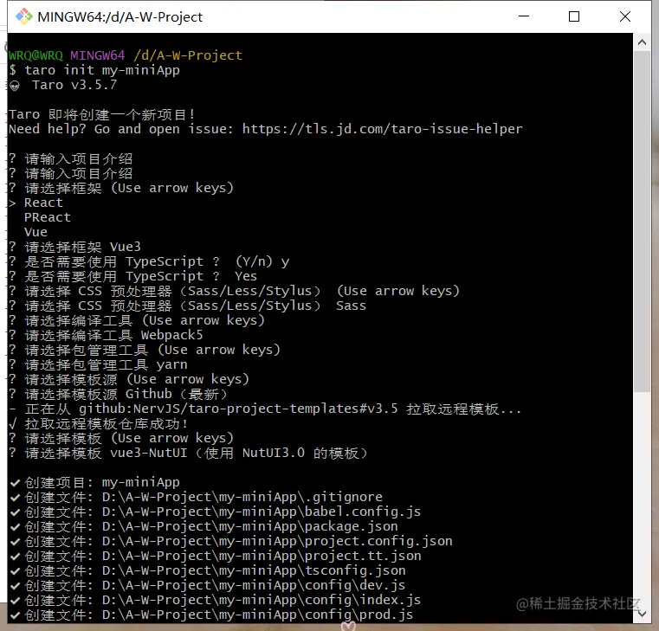Click the yarn package manager answer

click(x=172, y=364)
